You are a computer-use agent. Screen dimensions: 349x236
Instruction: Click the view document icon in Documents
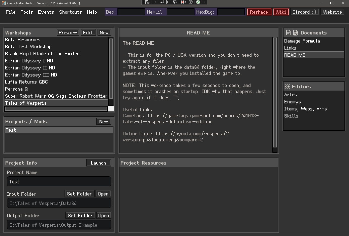tap(288, 33)
